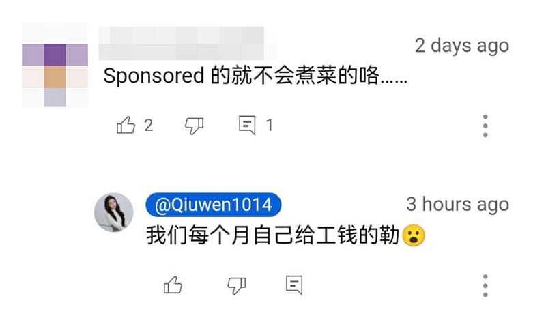The width and height of the screenshot is (546, 320).
Task: Dislike the "Sponsored" top comment
Action: [x=194, y=126]
